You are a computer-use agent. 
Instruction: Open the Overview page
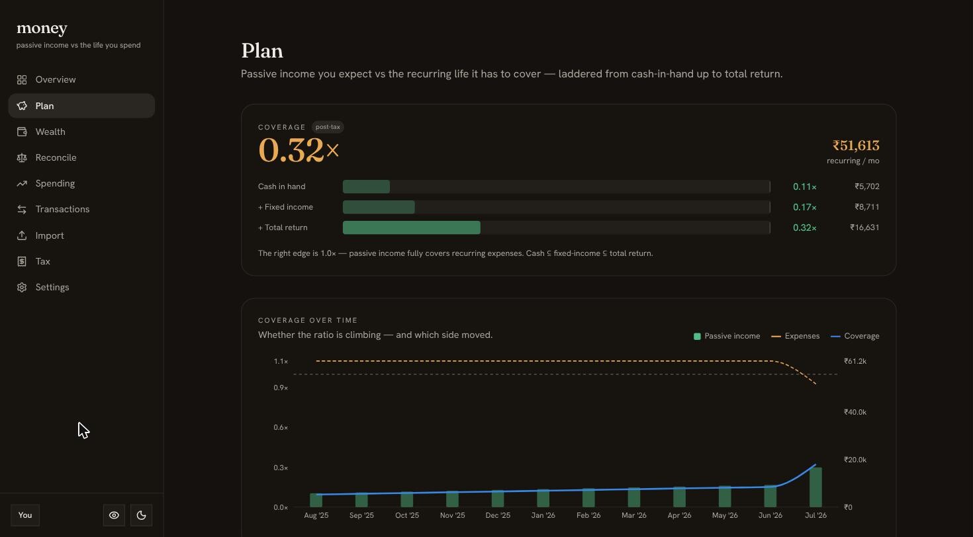(81, 80)
